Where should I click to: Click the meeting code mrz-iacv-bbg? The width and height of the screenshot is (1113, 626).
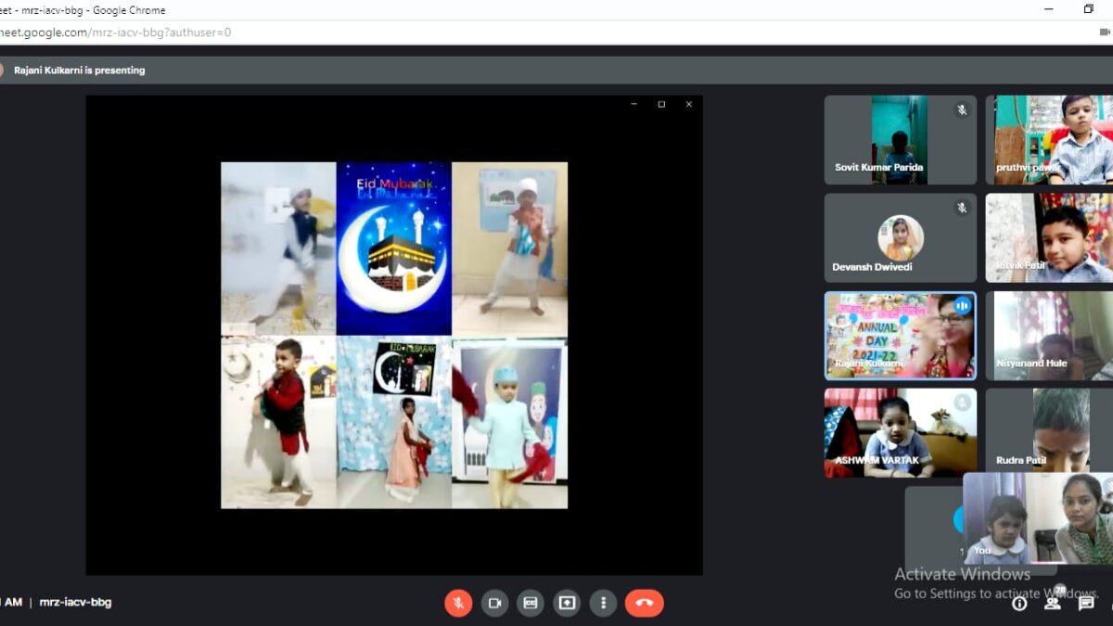coord(75,602)
